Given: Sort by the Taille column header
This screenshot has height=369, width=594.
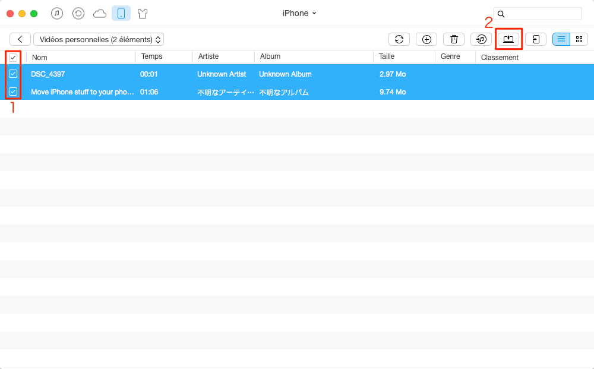Looking at the screenshot, I should pyautogui.click(x=387, y=56).
